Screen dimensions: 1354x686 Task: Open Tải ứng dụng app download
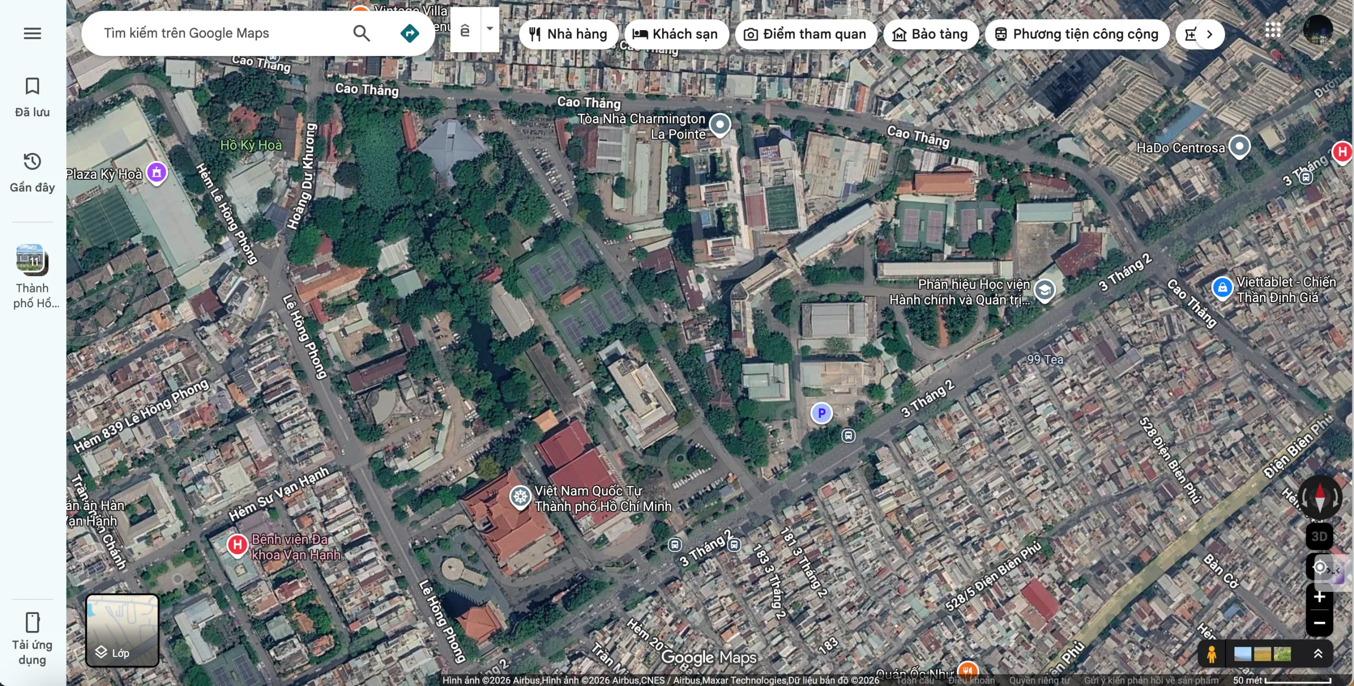tap(32, 638)
